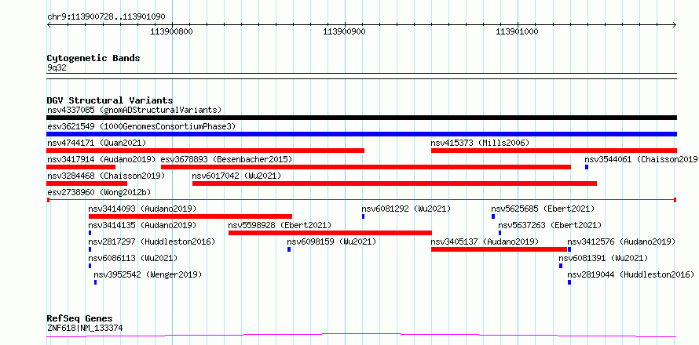The width and height of the screenshot is (699, 345).
Task: Click the small blue nsv3544061 marker
Action: (587, 167)
